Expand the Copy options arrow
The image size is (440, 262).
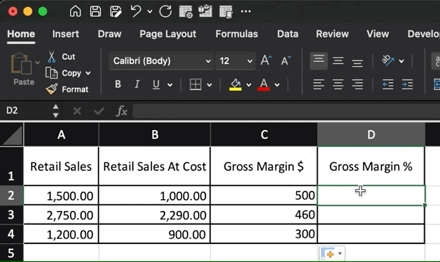pos(88,74)
